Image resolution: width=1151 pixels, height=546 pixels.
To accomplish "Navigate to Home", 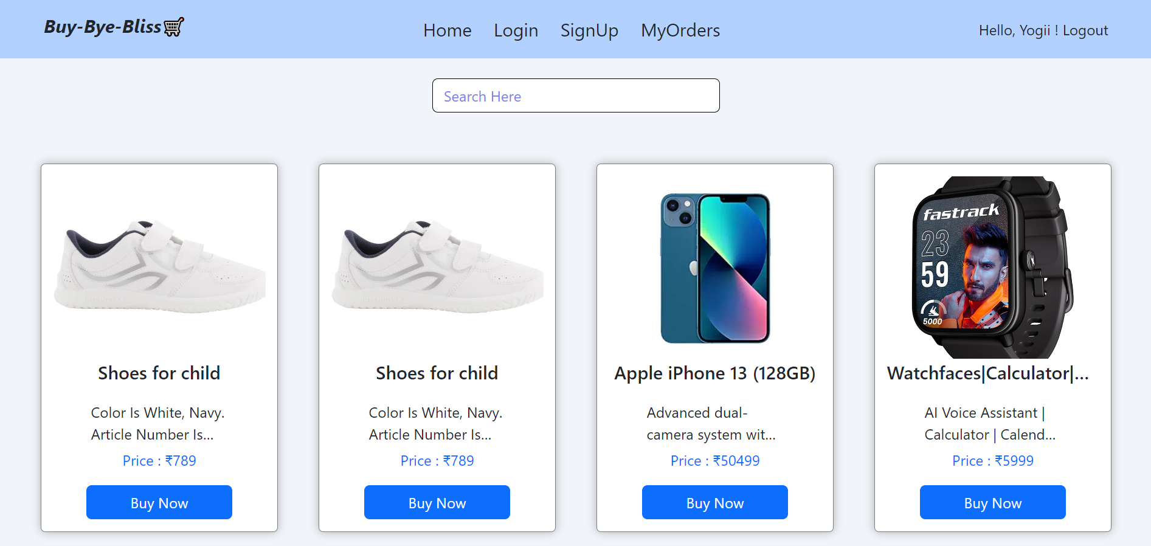I will [x=447, y=30].
